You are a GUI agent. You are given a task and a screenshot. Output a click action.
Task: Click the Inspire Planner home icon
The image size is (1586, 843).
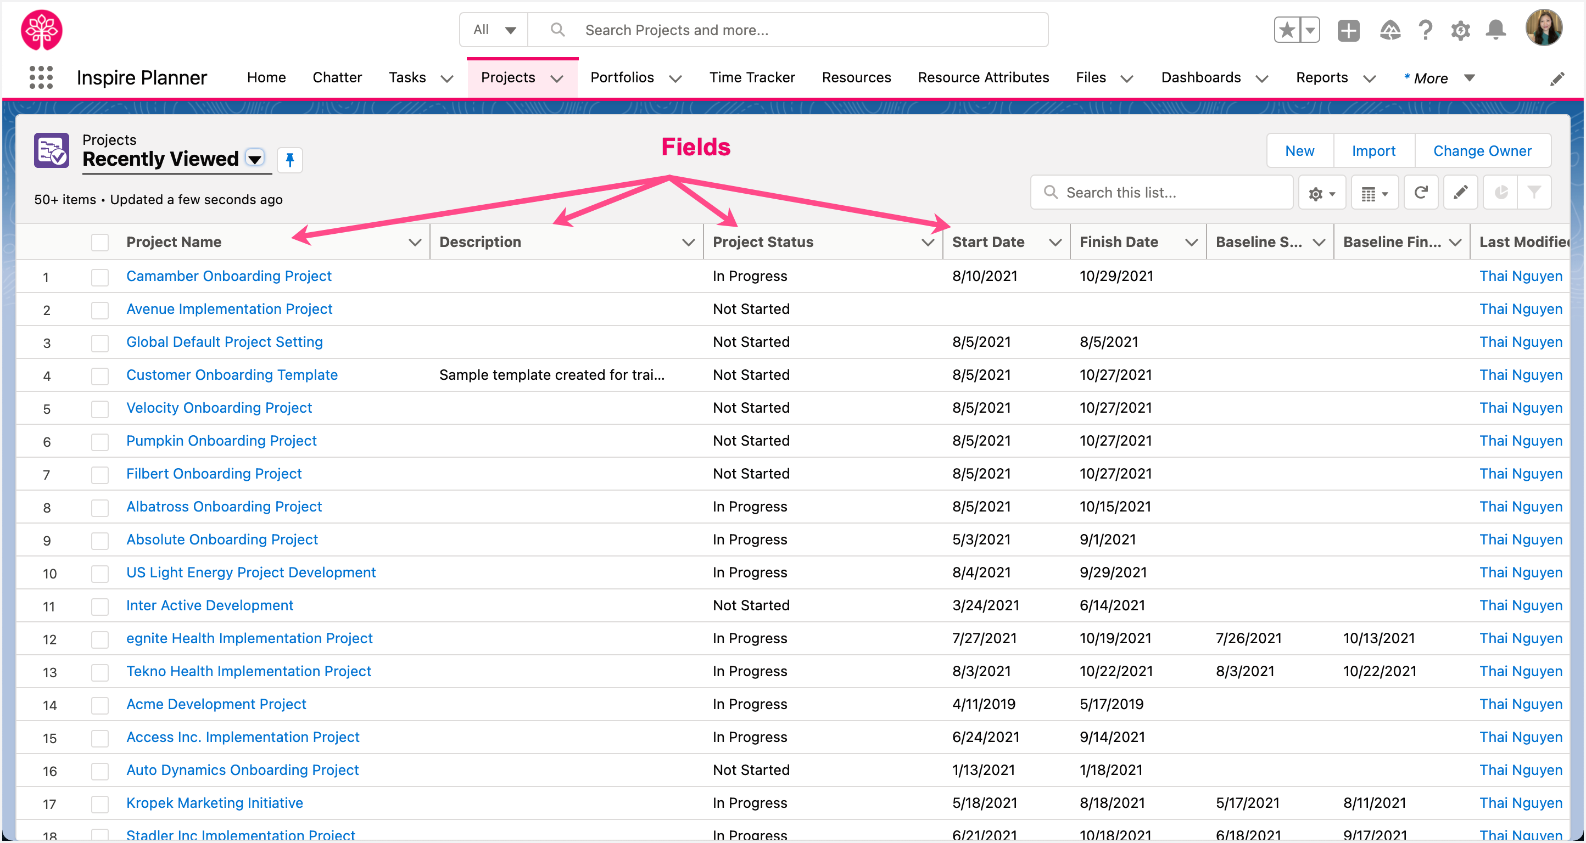click(42, 29)
